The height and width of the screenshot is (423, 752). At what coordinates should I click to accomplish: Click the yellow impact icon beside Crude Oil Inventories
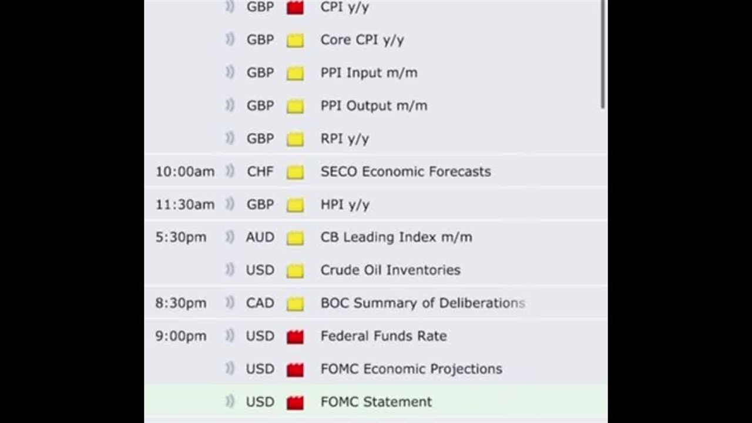[x=295, y=271]
